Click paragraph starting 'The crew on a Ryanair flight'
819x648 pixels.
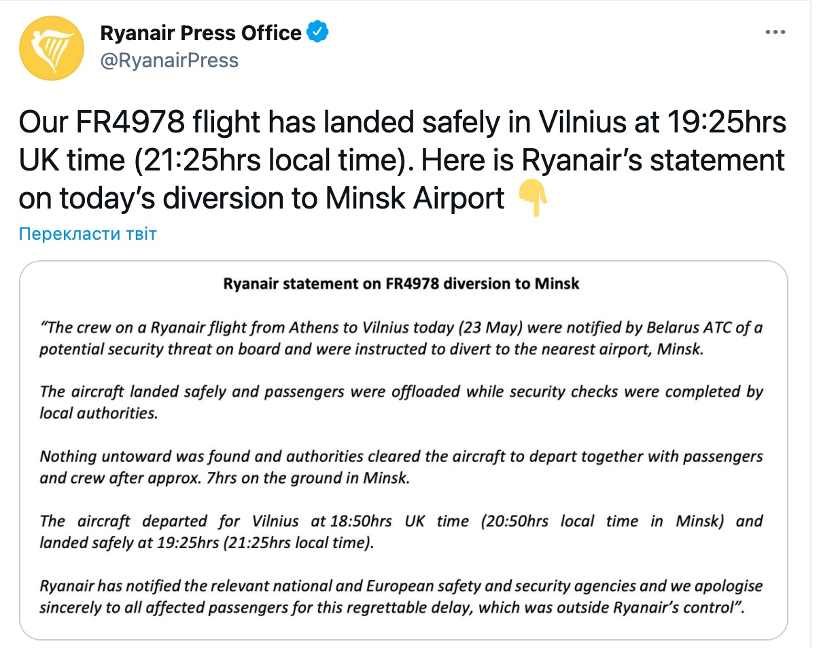[401, 339]
